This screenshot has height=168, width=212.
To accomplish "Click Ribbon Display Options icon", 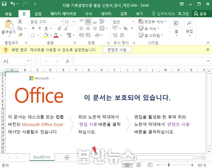I will tap(181, 4).
